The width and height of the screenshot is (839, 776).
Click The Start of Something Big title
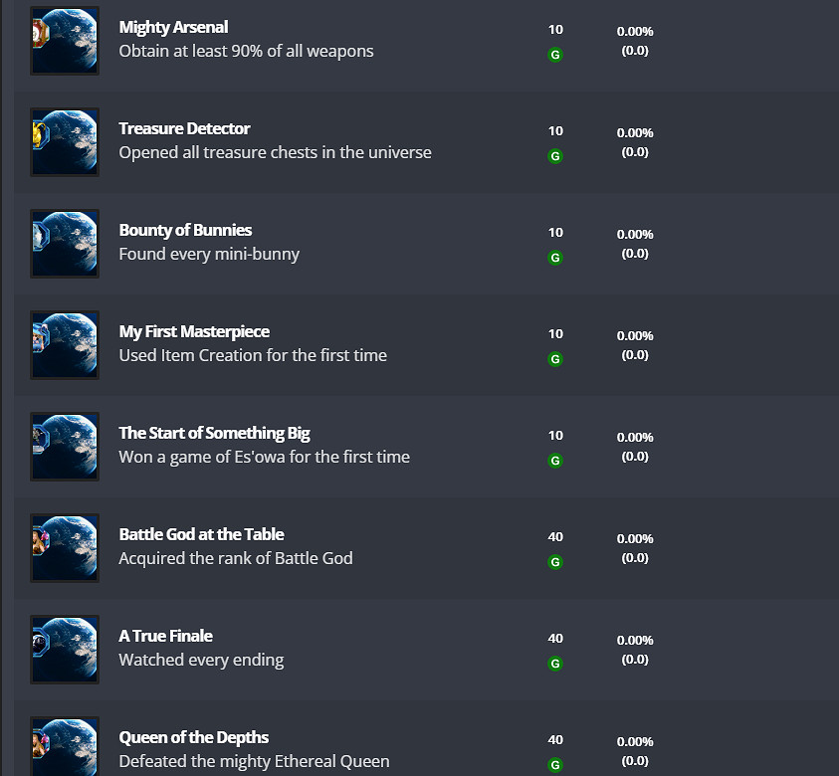(214, 433)
